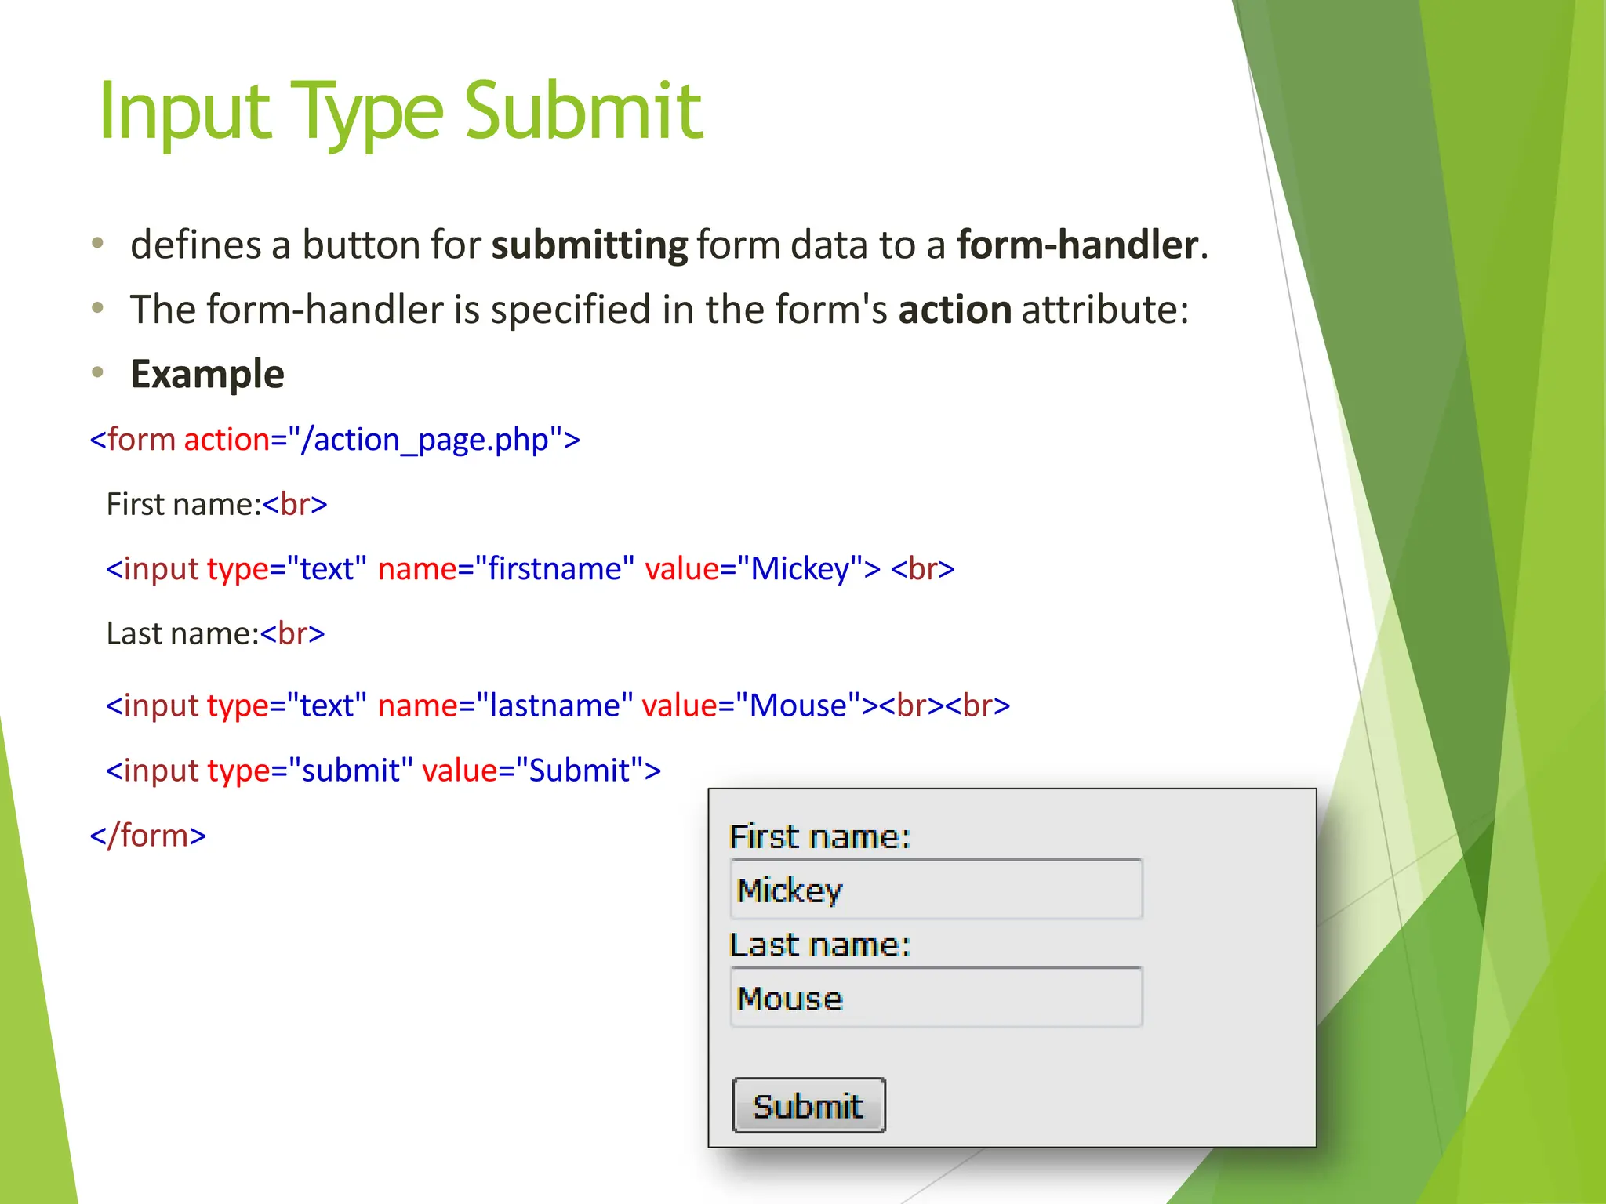
Task: Click the 'First name:<br>' code line
Action: (216, 504)
